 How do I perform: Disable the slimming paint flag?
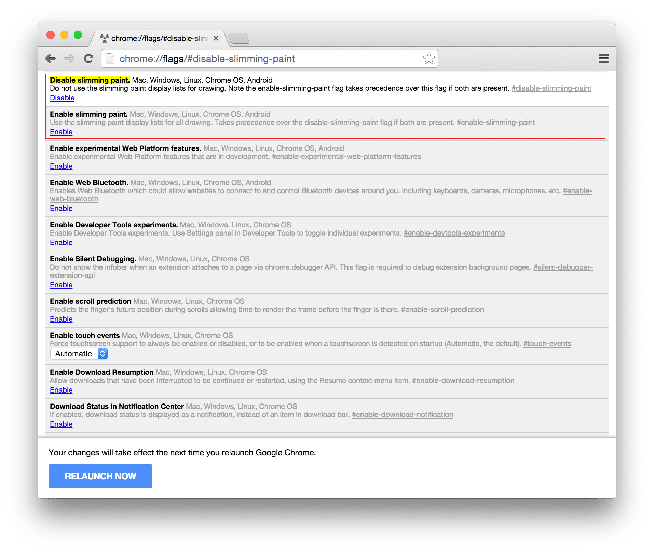point(62,98)
